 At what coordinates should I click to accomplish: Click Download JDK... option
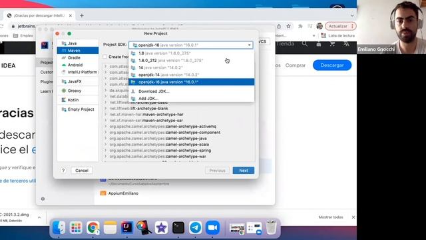[191, 91]
